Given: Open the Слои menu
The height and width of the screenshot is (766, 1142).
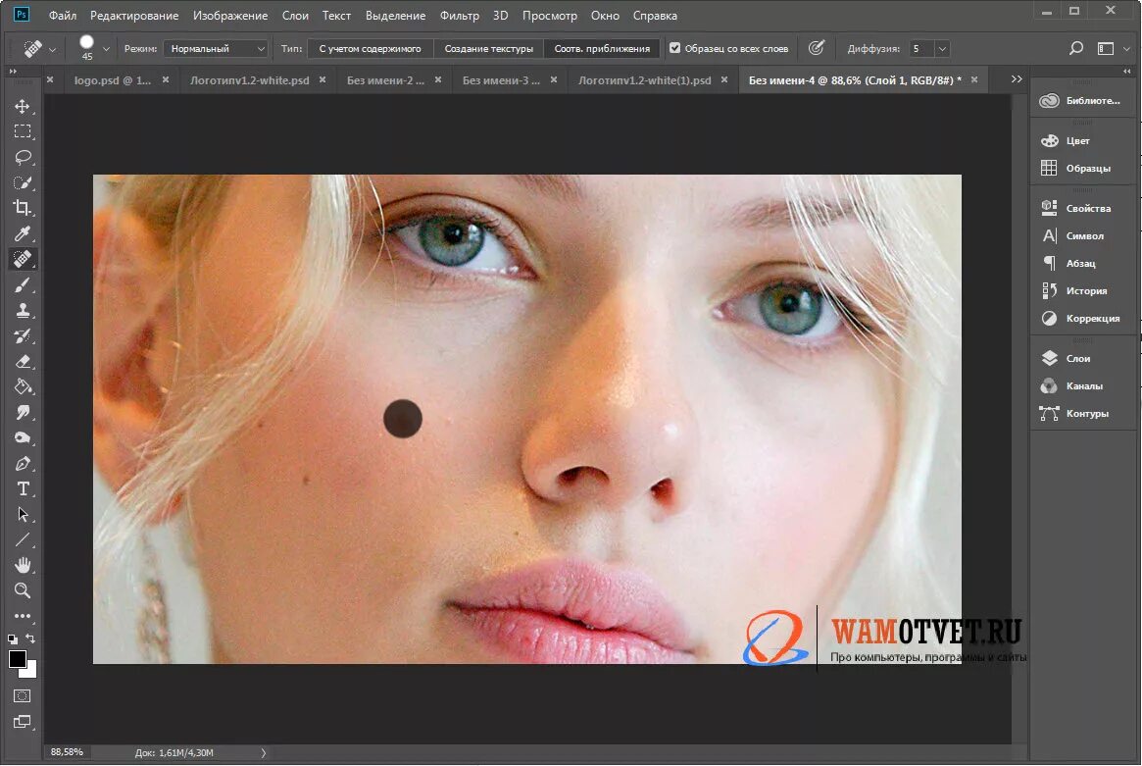Looking at the screenshot, I should coord(295,16).
